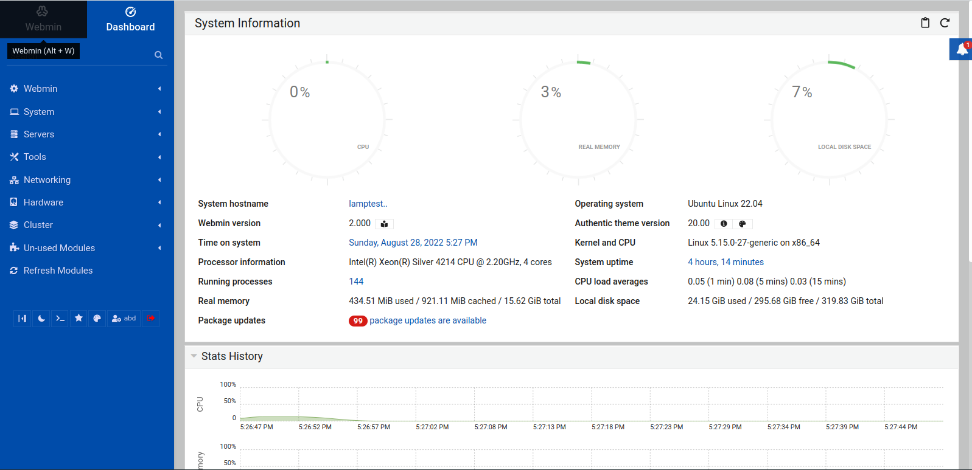972x470 pixels.
Task: Click the Webmin version package icon
Action: (x=384, y=224)
